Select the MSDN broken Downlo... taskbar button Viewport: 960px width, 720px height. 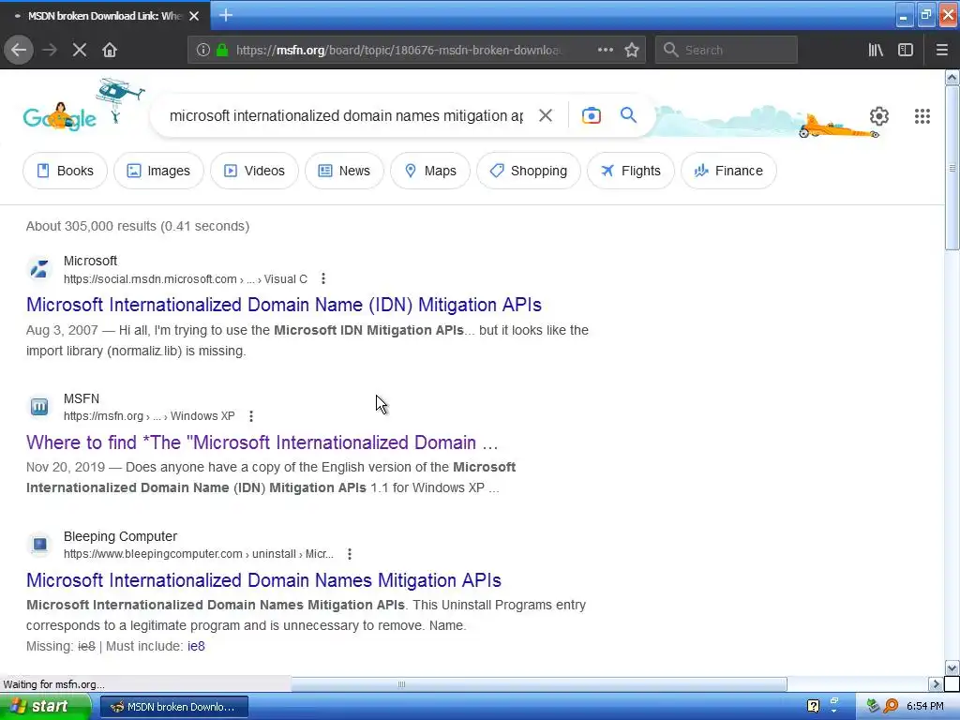[x=173, y=707]
